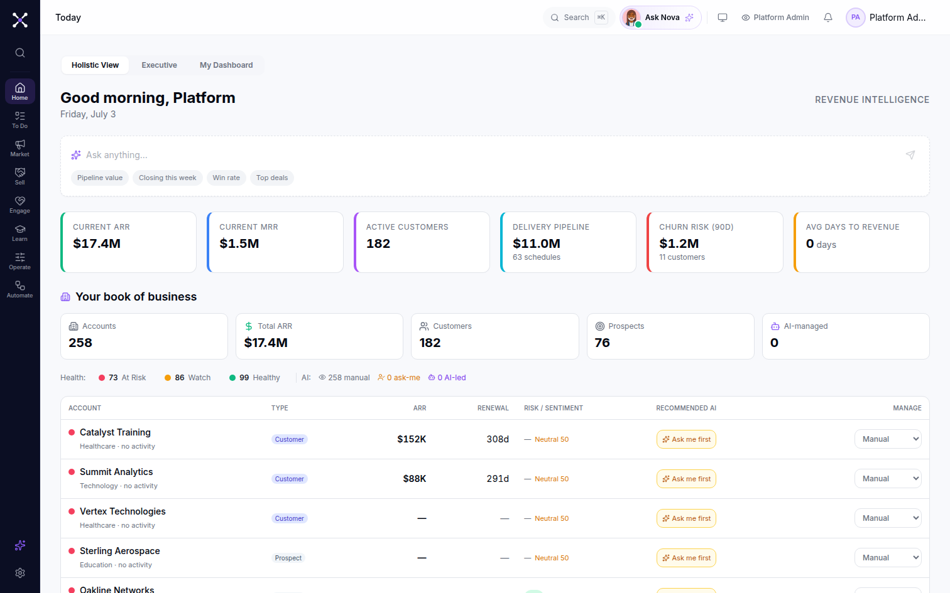Go to the Sell section
Screen dimensions: 950x593
20,176
